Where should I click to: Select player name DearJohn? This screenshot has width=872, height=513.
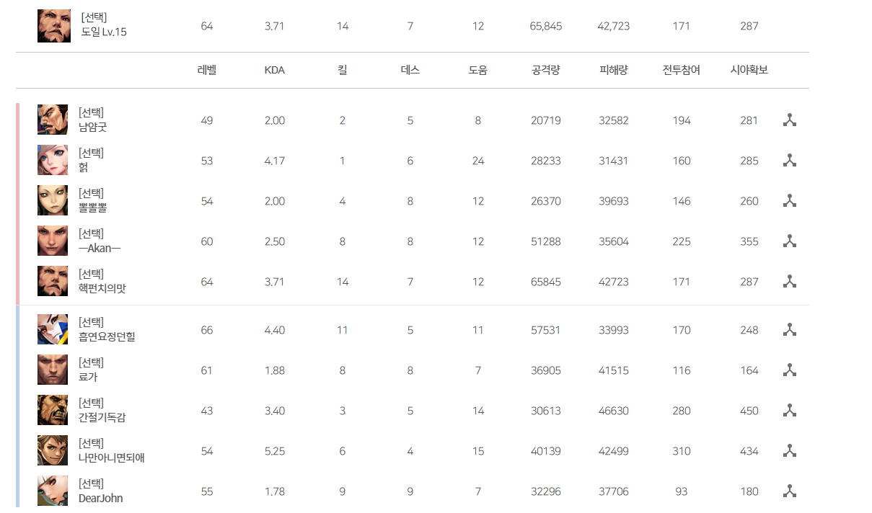tap(101, 498)
